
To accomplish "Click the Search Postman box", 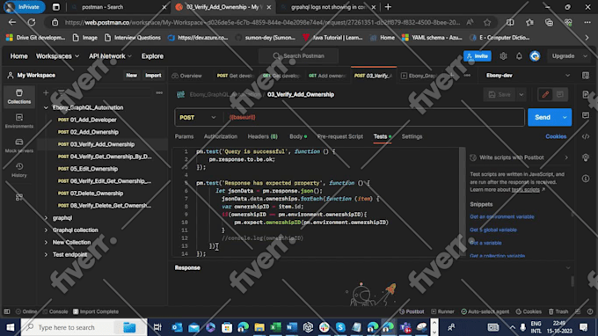I will pos(298,56).
